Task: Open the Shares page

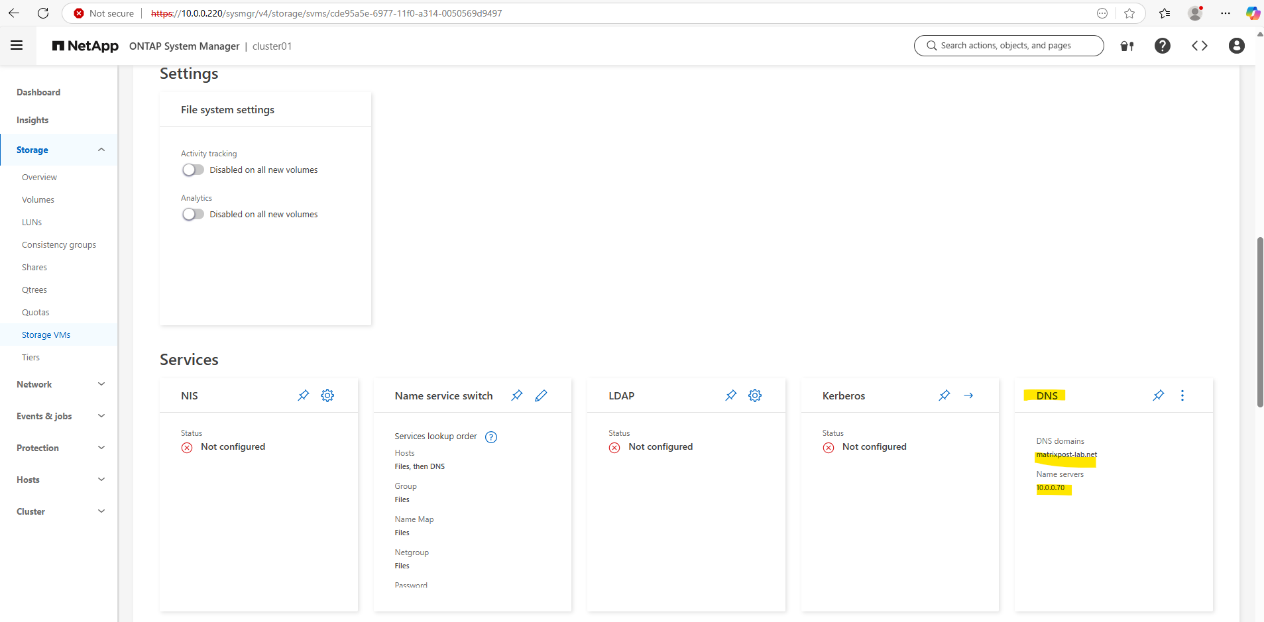Action: pyautogui.click(x=34, y=267)
